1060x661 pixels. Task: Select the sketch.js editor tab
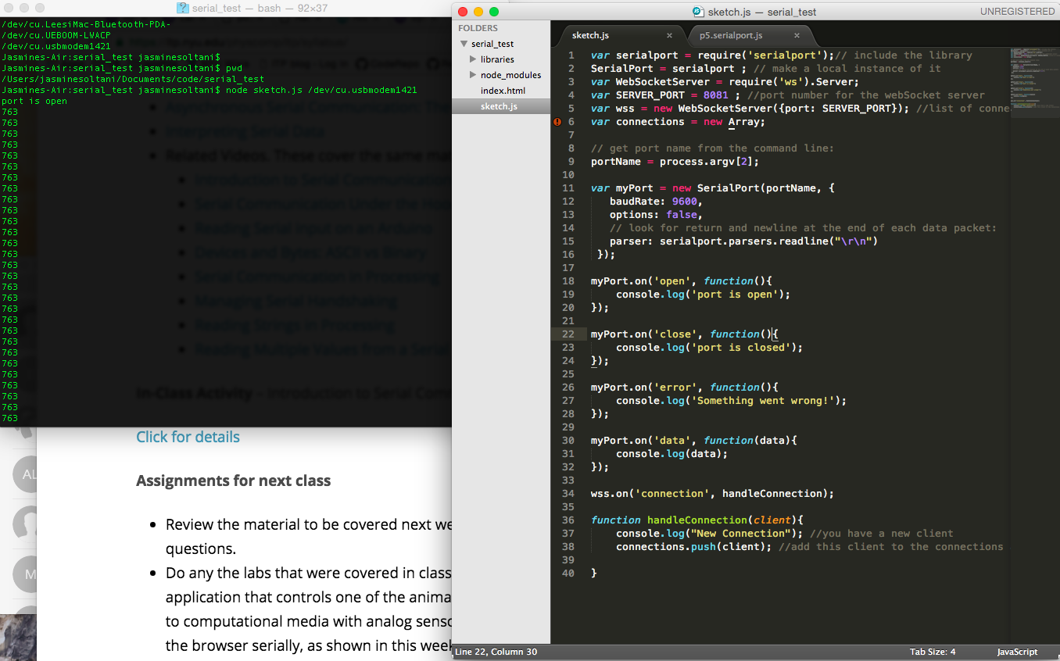pos(590,36)
